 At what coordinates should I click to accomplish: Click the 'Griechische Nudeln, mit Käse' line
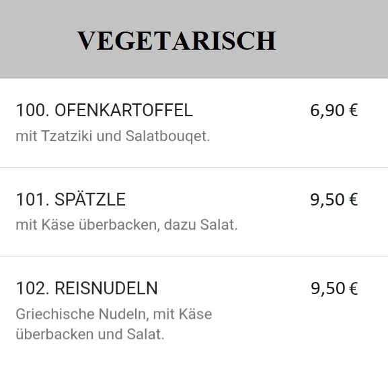[114, 314]
